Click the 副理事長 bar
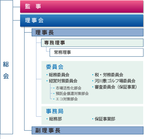Image resolution: width=145 pixels, height=139 pixels. [x=87, y=130]
